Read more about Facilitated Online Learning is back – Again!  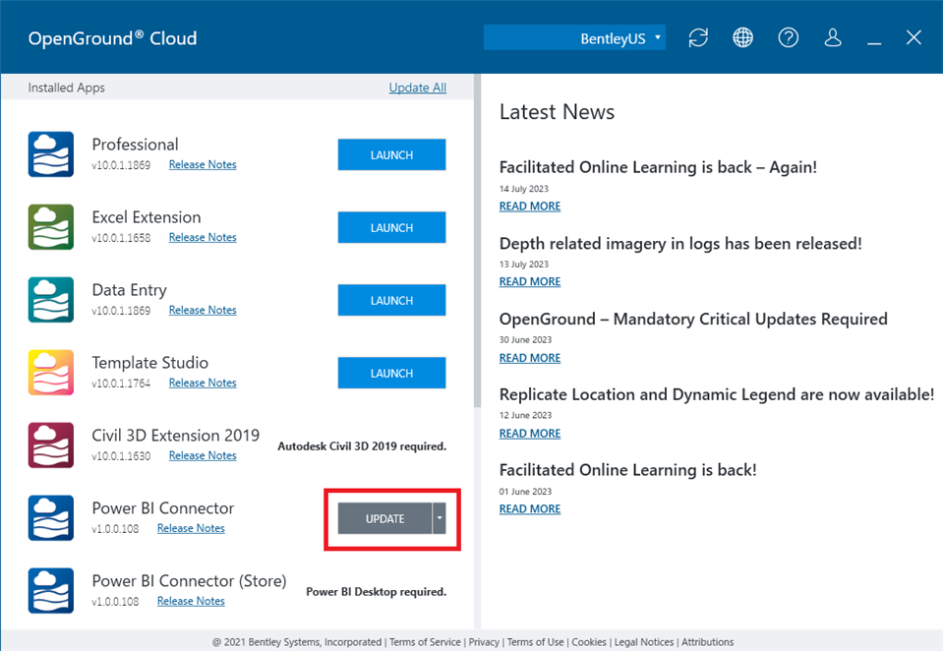[x=530, y=207]
